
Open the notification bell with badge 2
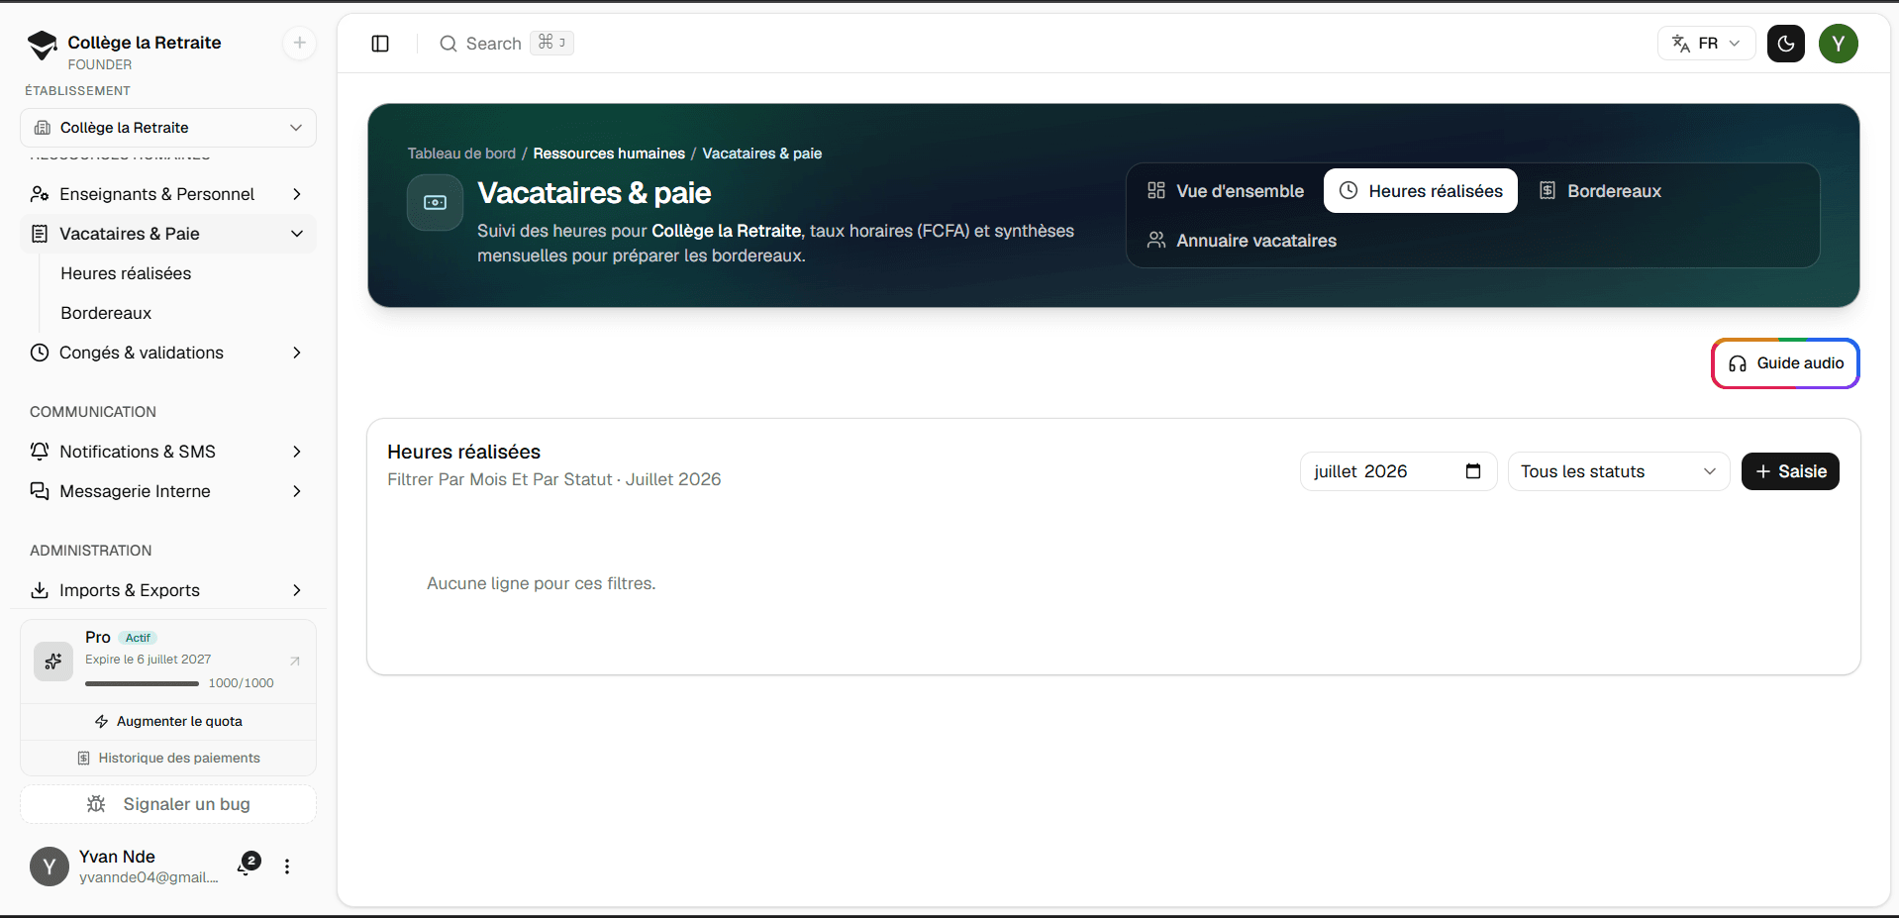247,866
